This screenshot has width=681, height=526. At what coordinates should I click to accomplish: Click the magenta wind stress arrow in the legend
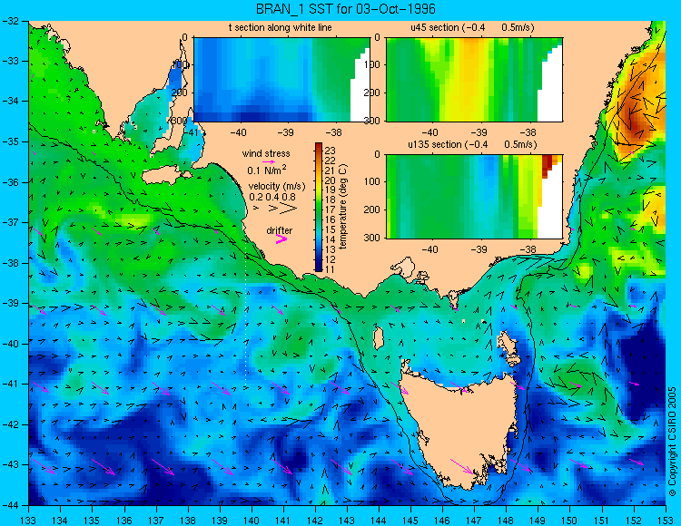270,161
